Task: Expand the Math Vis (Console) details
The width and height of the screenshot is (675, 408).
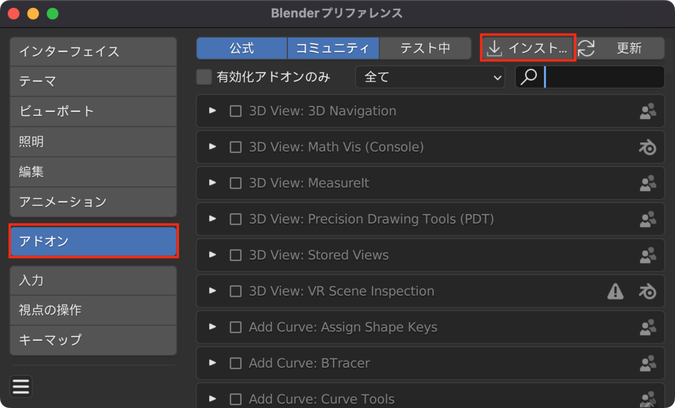Action: point(213,147)
